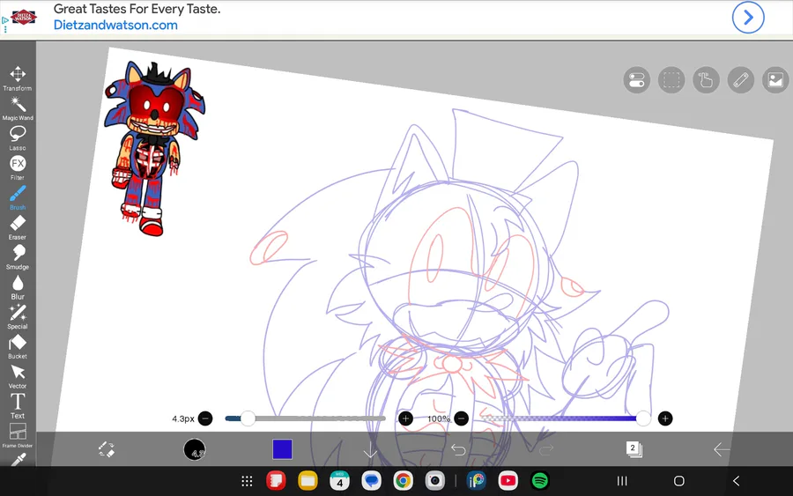793x496 pixels.
Task: Open the brush settings preview circle
Action: point(194,449)
